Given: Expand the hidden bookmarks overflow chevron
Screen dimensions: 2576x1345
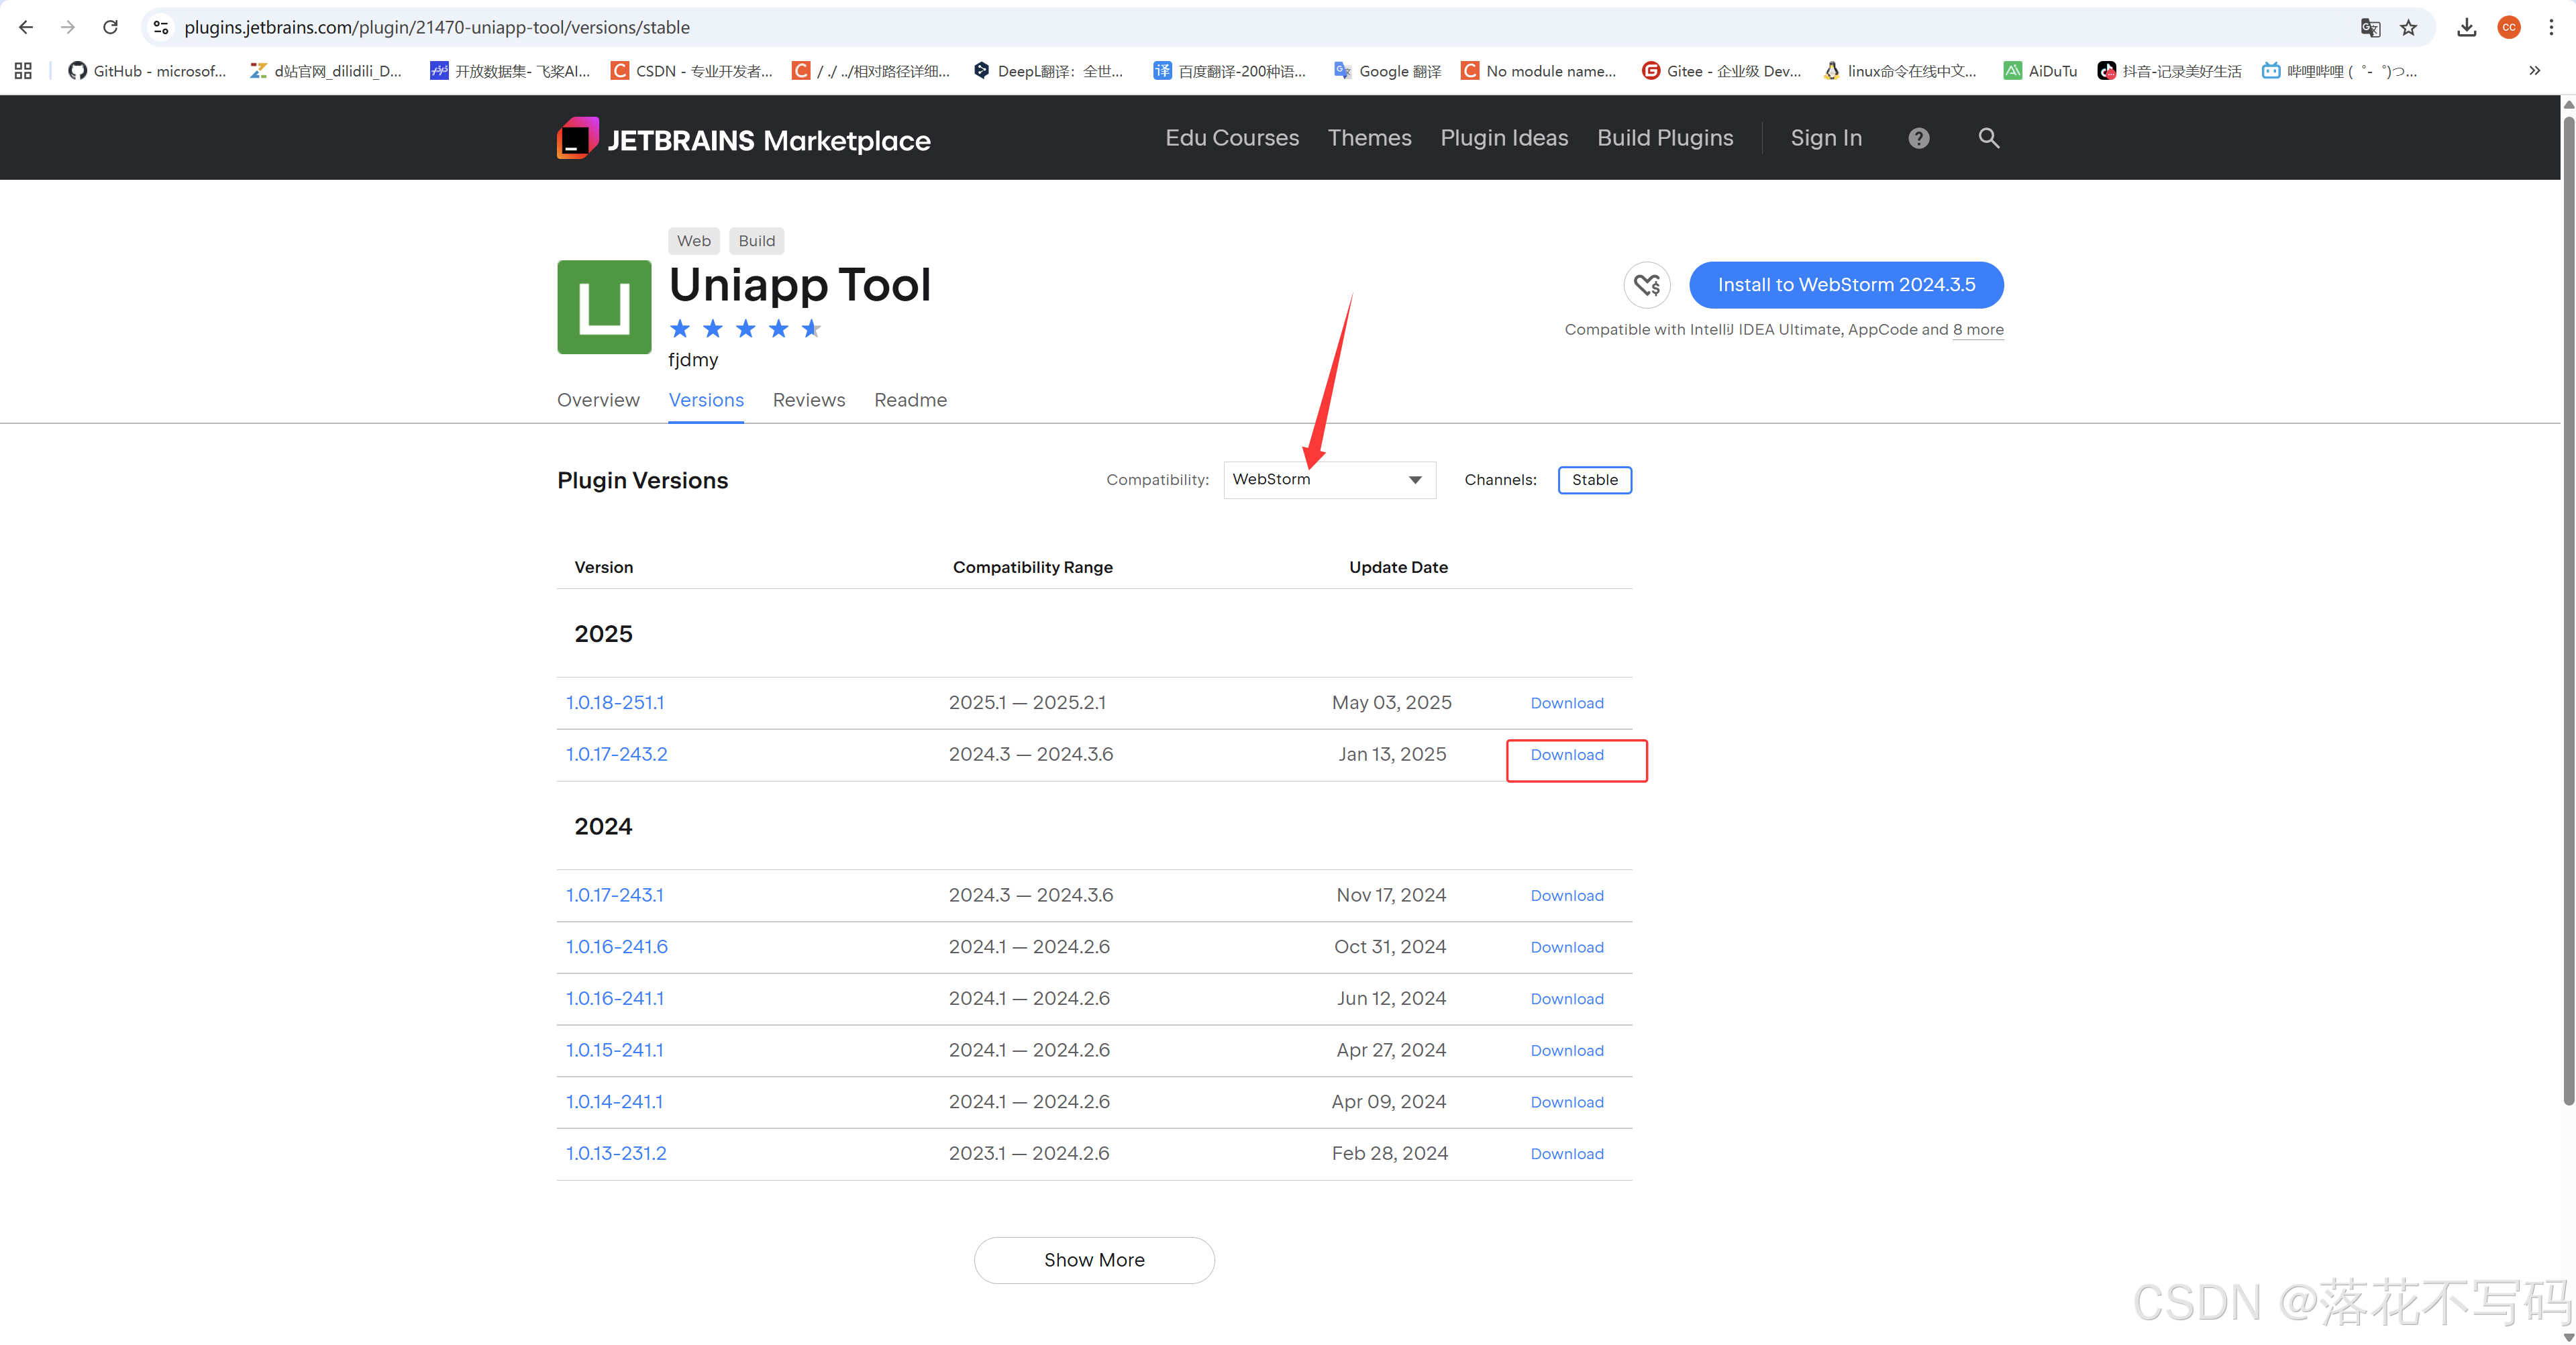Looking at the screenshot, I should pyautogui.click(x=2534, y=70).
